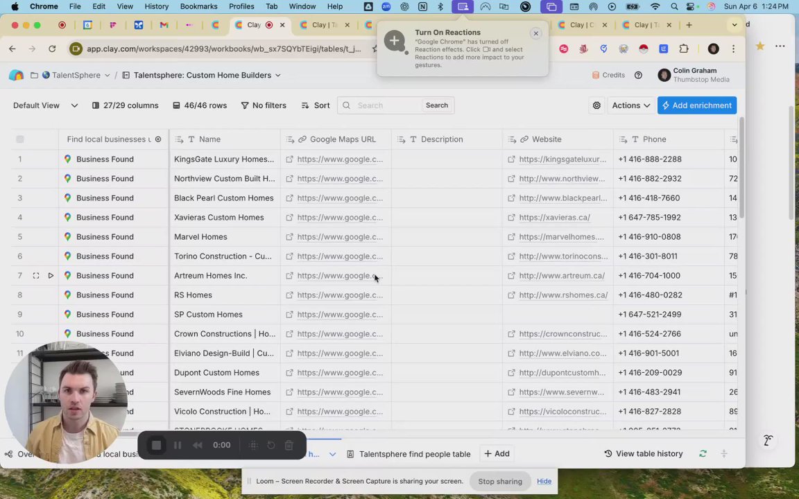Click the Add enrichment button
This screenshot has width=799, height=499.
coord(696,105)
